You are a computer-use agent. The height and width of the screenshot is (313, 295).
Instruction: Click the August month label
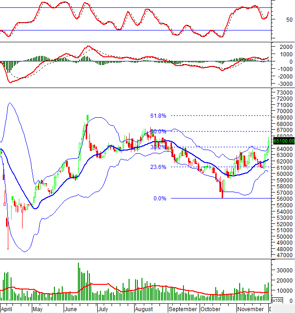(x=143, y=308)
